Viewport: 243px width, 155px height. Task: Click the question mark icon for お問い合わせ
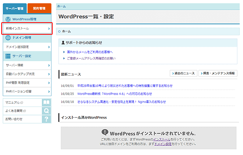click(x=47, y=119)
